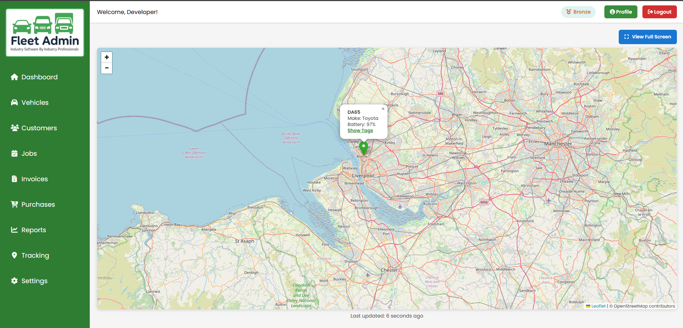Zoom in the map with plus

tap(107, 57)
